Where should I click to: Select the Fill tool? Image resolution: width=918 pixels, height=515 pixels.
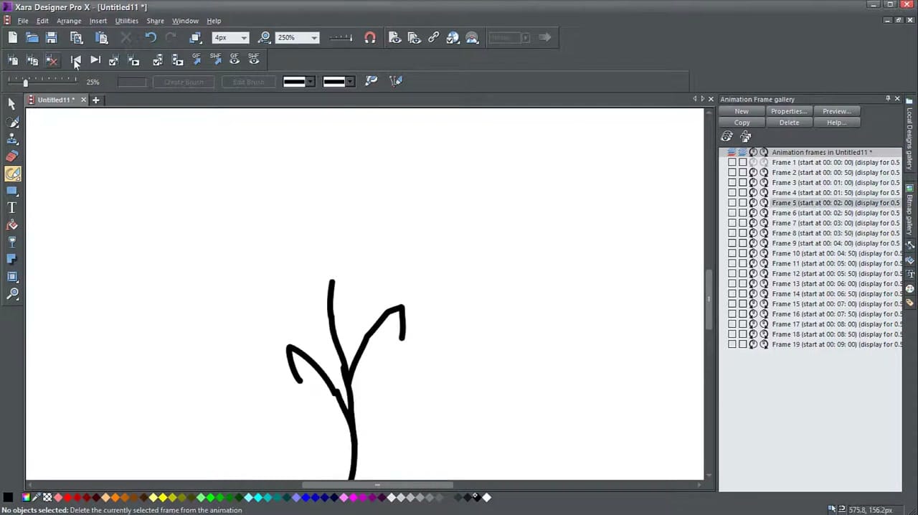click(11, 225)
